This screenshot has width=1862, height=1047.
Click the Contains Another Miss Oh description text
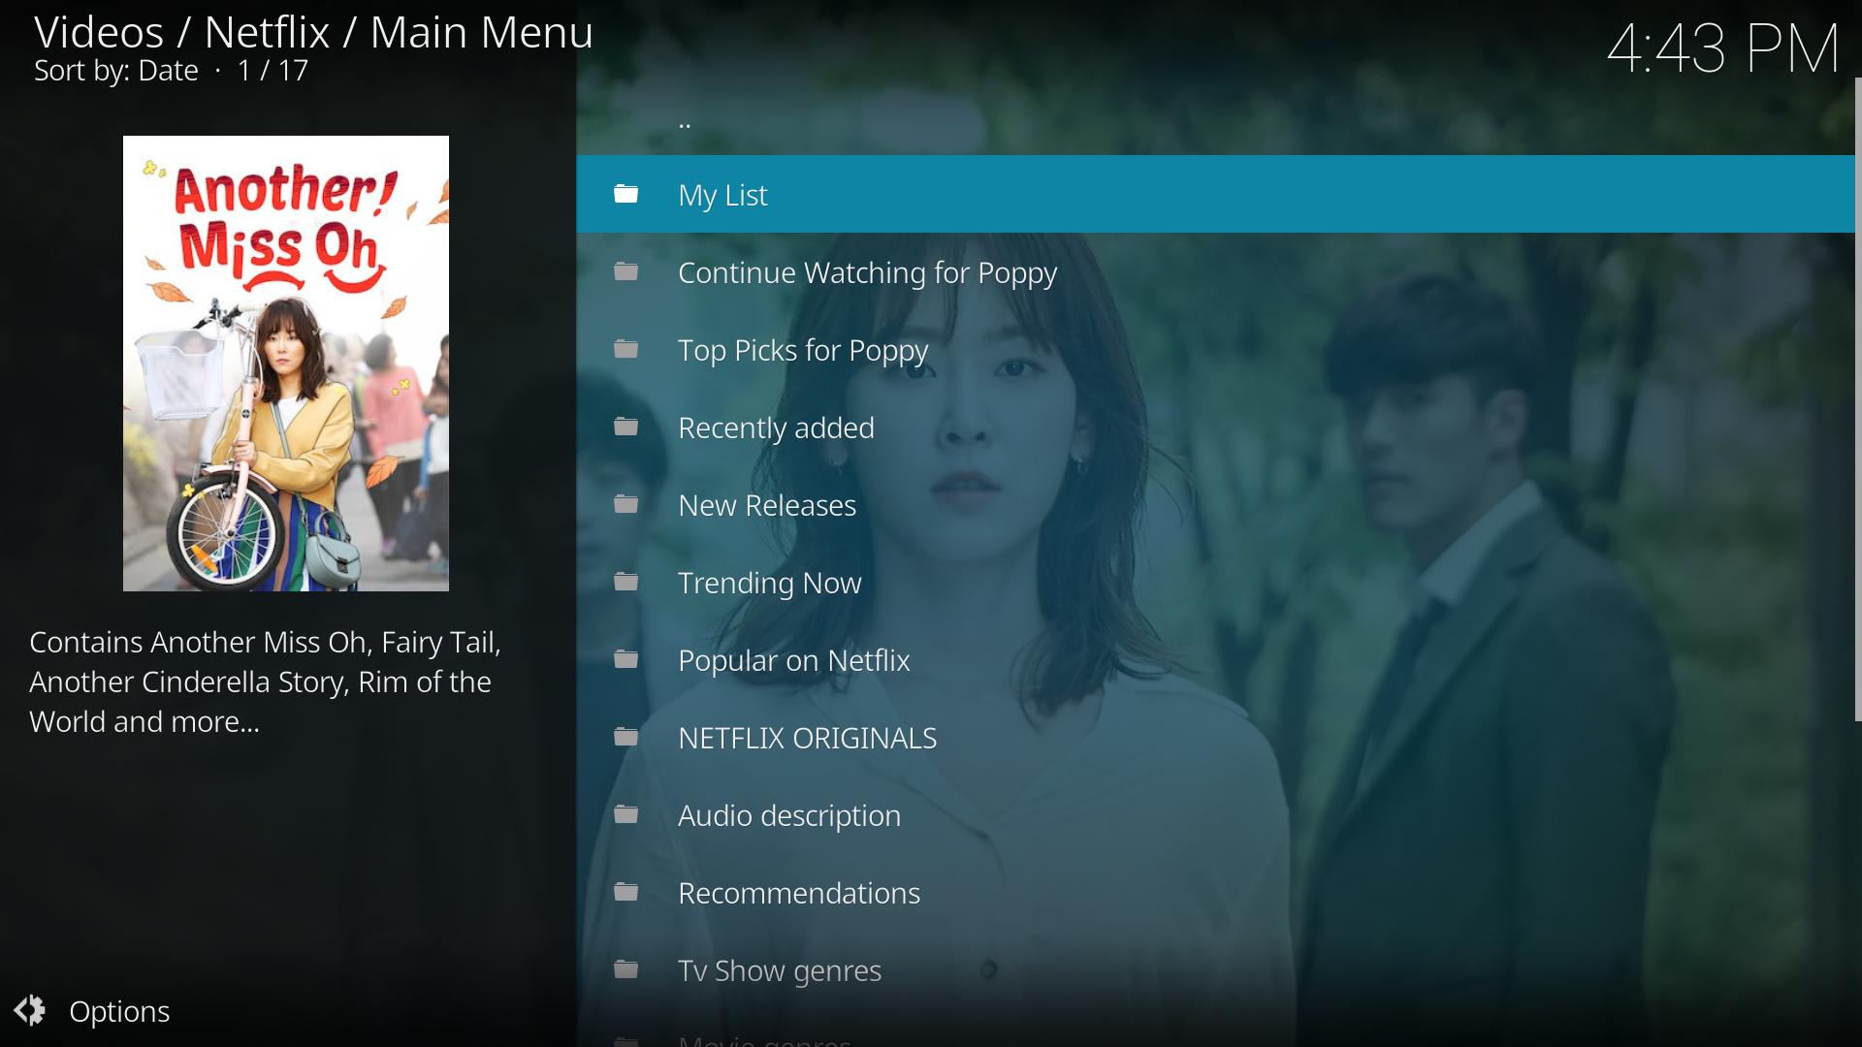point(265,682)
